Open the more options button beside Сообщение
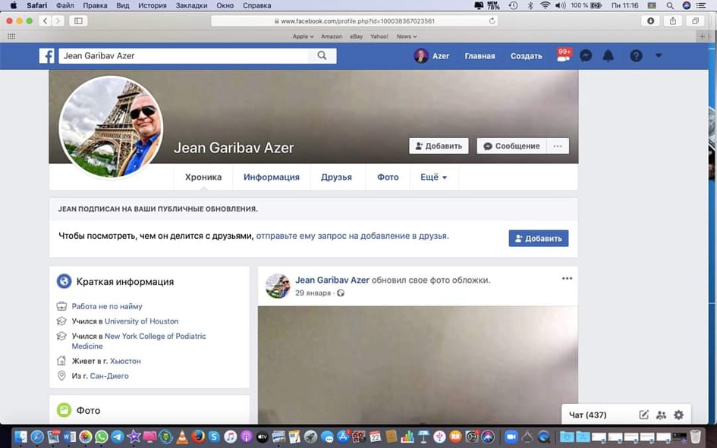 coord(558,146)
